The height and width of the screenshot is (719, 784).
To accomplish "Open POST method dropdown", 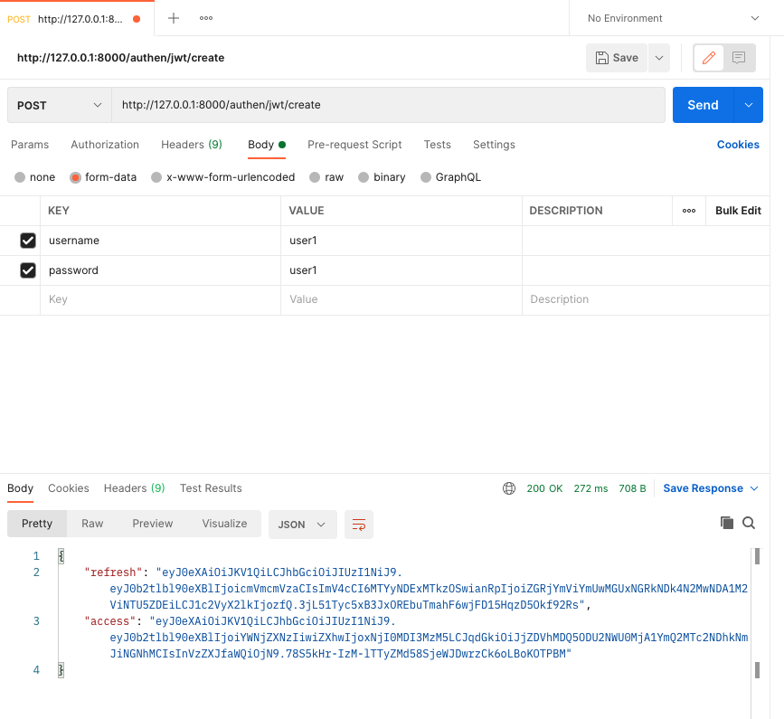I will tap(60, 105).
